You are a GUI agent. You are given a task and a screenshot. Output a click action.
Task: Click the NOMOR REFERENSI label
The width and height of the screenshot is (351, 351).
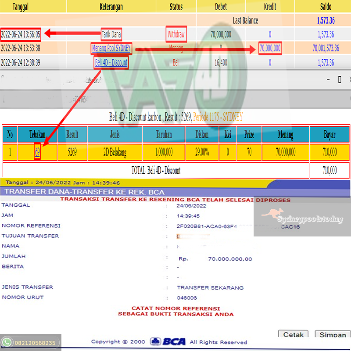point(31,226)
